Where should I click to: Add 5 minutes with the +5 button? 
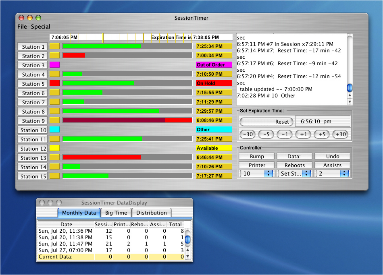[322, 134]
